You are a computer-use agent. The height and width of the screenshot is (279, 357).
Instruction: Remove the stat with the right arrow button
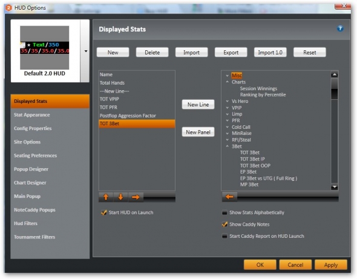tap(136, 197)
